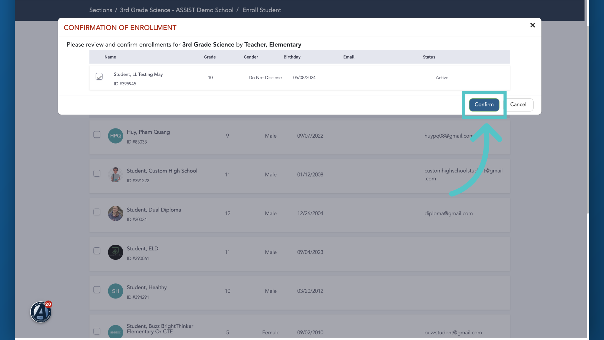The width and height of the screenshot is (604, 340).
Task: Click birthday 12/26/2004
Action: [x=310, y=213]
